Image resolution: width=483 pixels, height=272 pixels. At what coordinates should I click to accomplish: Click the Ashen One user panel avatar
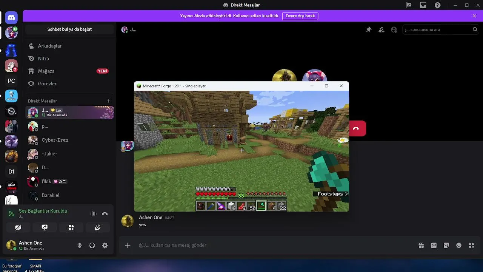[x=11, y=245]
